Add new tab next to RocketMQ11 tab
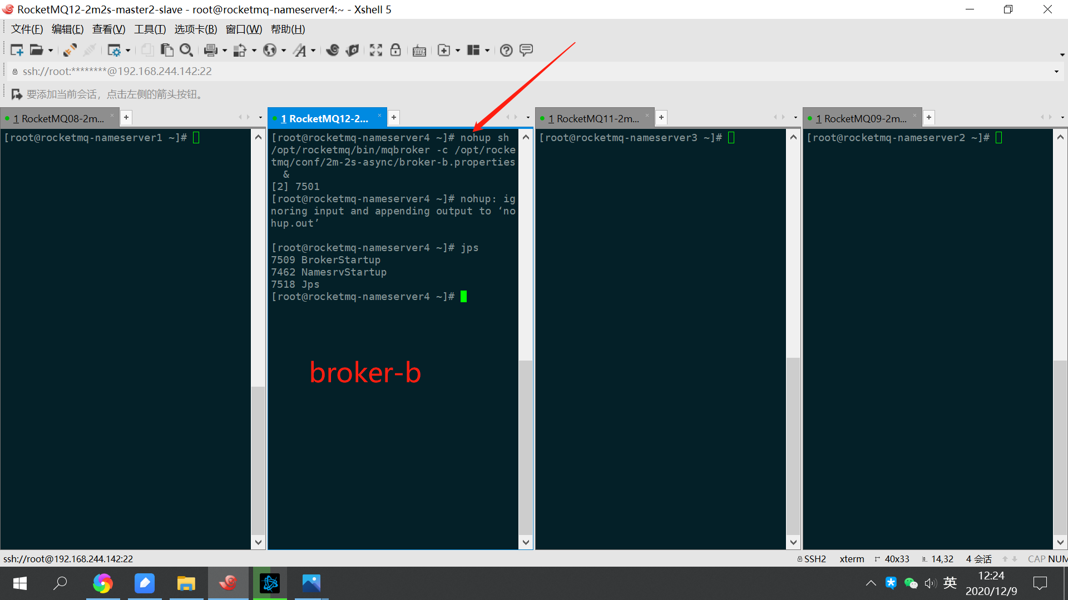This screenshot has width=1068, height=600. pyautogui.click(x=661, y=117)
